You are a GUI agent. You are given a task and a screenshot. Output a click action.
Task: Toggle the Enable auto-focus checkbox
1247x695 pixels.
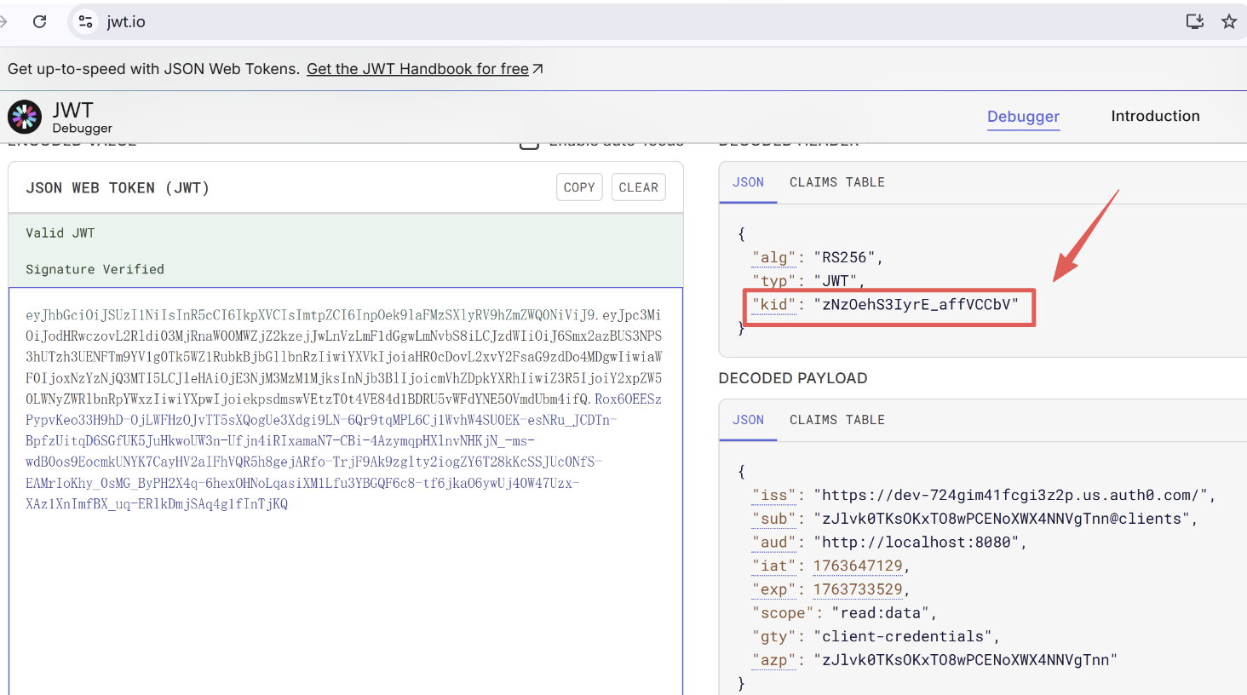pyautogui.click(x=529, y=144)
